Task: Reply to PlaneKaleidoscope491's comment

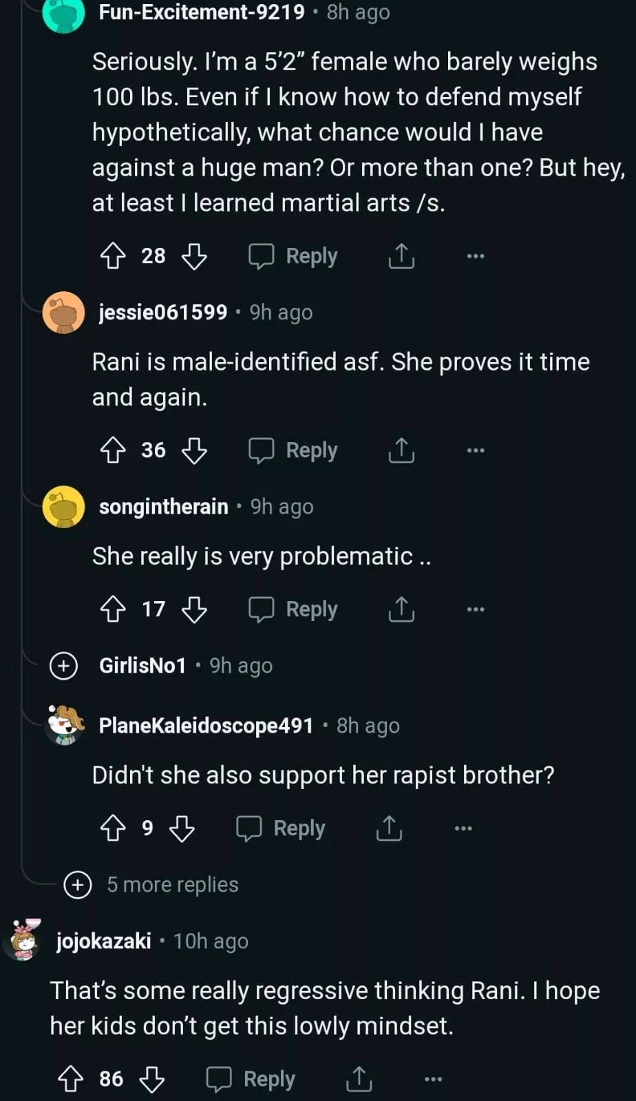Action: (x=281, y=828)
